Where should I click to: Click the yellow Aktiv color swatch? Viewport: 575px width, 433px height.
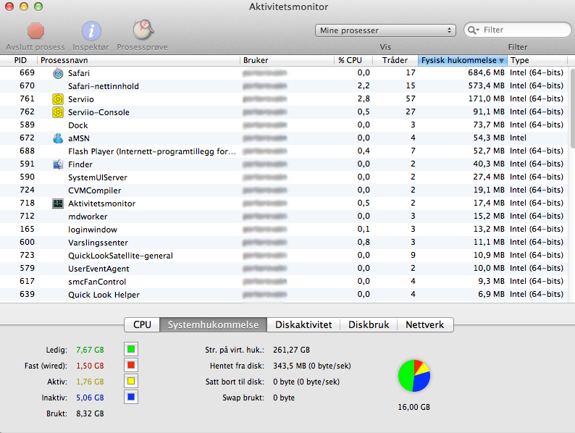131,382
